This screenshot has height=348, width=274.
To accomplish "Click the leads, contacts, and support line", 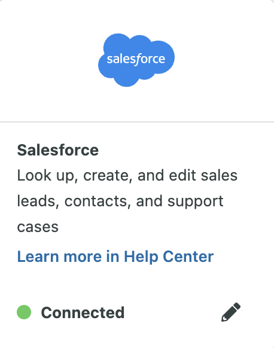I will [120, 202].
